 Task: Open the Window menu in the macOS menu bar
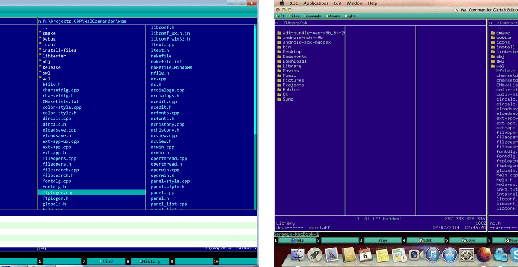pos(355,3)
